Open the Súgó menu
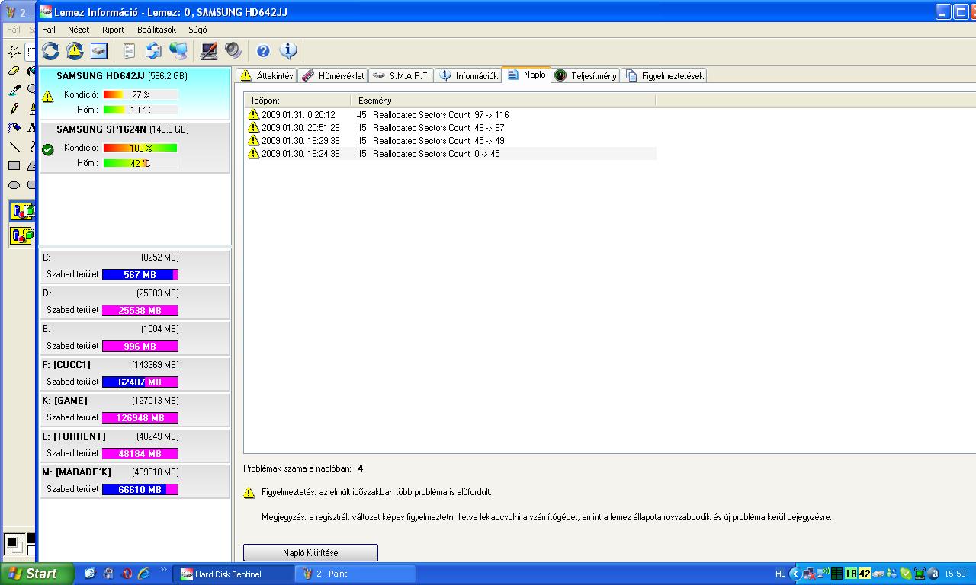 (197, 30)
